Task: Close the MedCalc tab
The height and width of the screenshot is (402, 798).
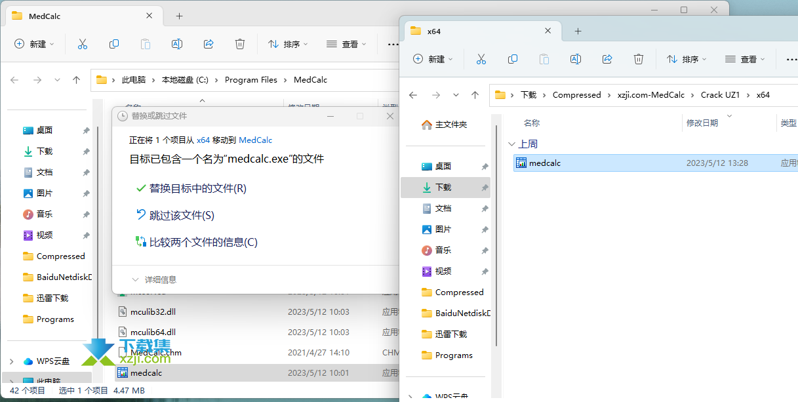Action: pos(150,16)
